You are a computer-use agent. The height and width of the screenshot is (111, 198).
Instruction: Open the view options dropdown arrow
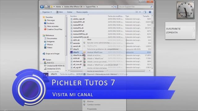tap(140, 12)
